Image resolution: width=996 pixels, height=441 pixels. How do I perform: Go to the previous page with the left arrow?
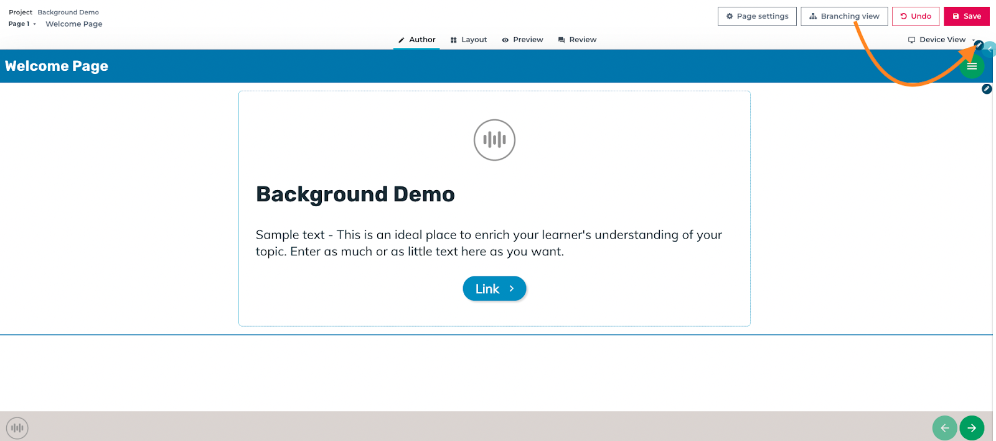[x=944, y=428]
